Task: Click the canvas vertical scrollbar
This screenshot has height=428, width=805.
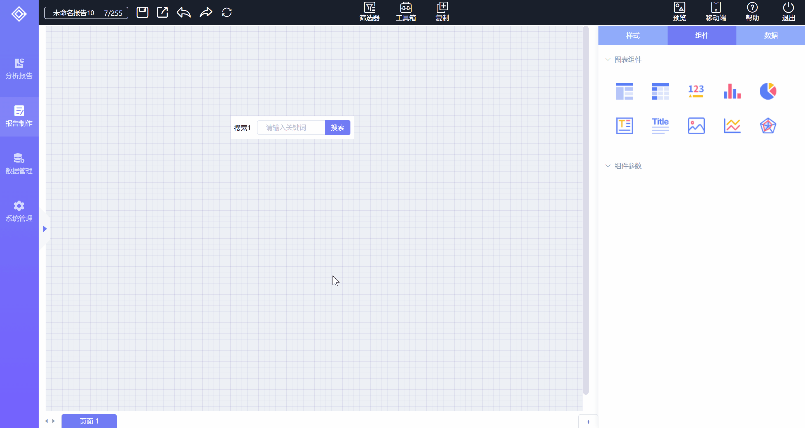Action: coord(586,210)
